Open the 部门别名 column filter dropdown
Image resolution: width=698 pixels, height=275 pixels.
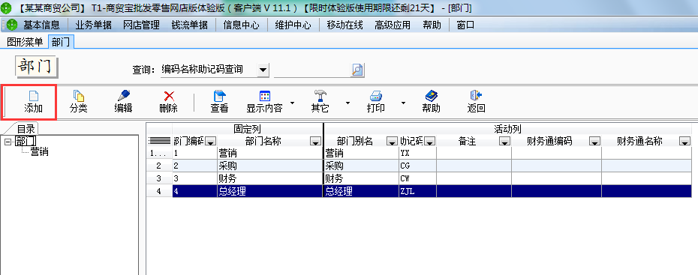392,142
